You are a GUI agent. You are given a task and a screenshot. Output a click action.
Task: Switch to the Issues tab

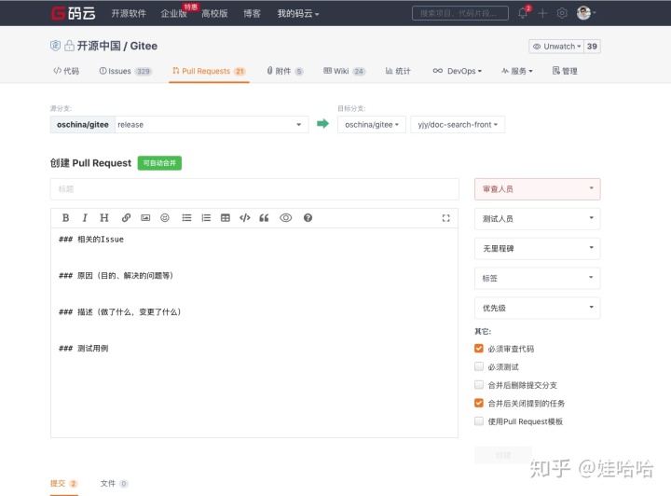coord(126,71)
